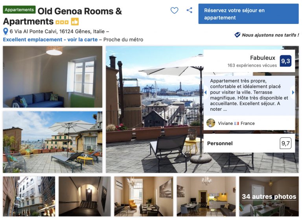Image resolution: width=302 pixels, height=220 pixels.
Task: Click the 9,3 review score badge
Action: coord(285,61)
